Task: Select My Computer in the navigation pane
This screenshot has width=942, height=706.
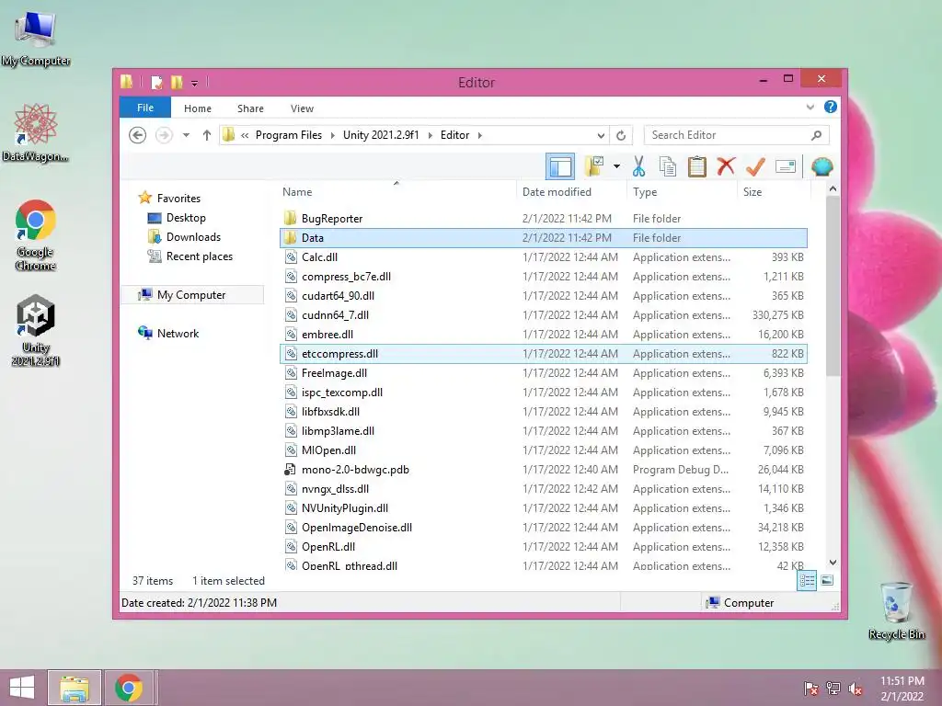Action: (191, 295)
